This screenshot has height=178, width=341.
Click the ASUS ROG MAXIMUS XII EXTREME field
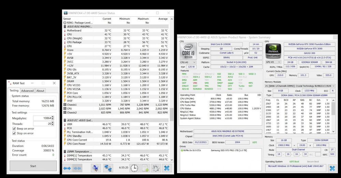[228, 131]
